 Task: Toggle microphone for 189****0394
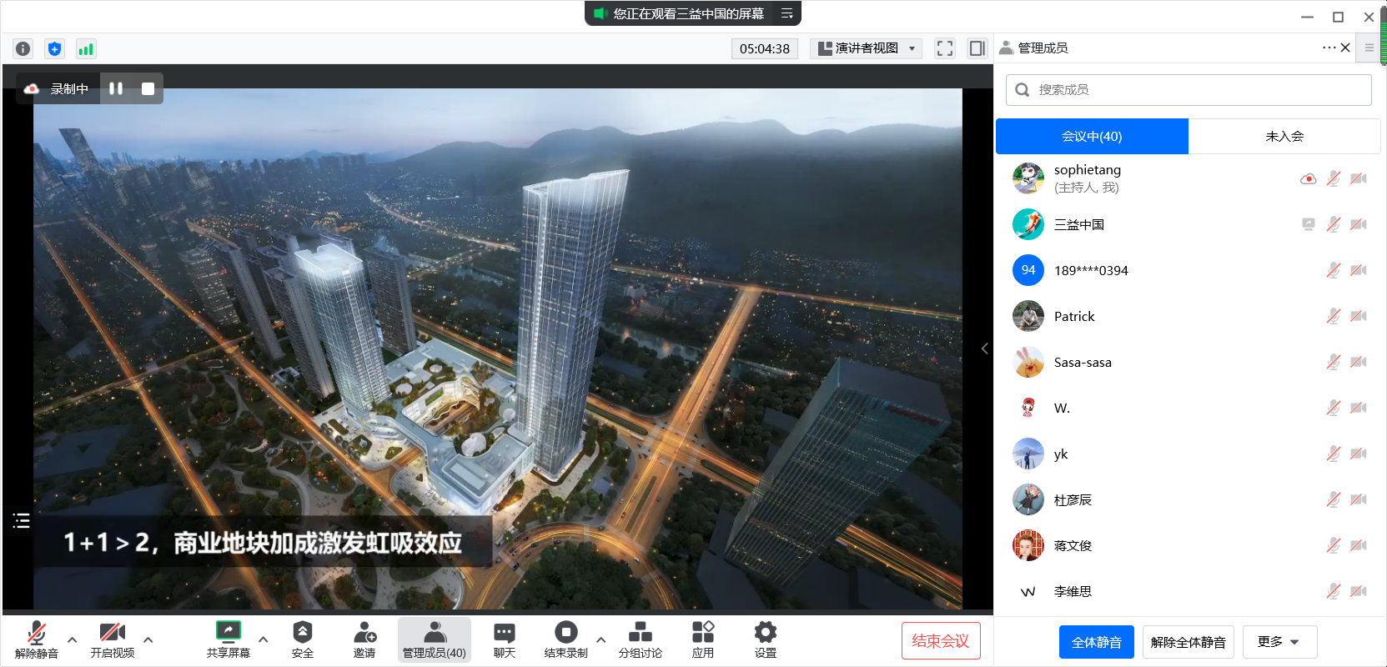(x=1334, y=270)
